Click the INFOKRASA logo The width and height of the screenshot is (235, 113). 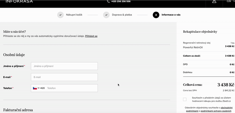[x=19, y=1]
